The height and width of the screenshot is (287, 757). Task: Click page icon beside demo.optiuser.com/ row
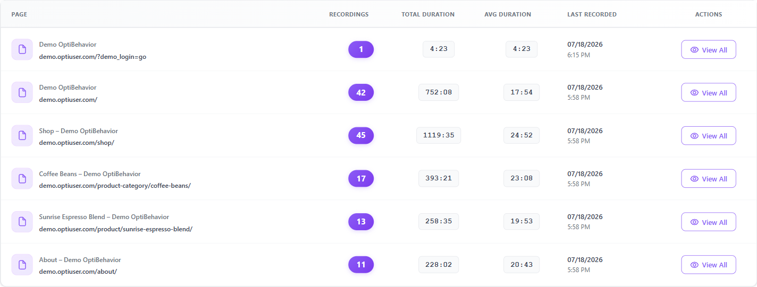coord(22,92)
